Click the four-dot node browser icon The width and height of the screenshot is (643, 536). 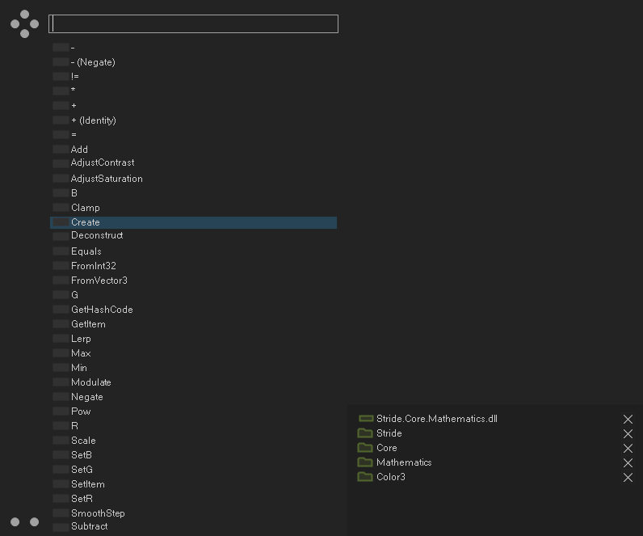coord(24,23)
